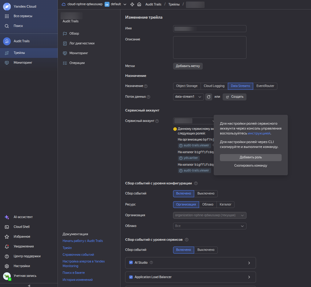Click into the Имя input field
The height and width of the screenshot is (287, 311).
(210, 29)
